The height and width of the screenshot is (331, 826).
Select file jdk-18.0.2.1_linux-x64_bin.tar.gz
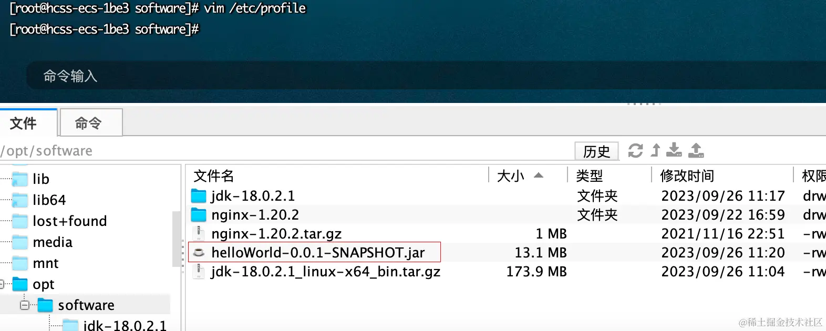326,272
